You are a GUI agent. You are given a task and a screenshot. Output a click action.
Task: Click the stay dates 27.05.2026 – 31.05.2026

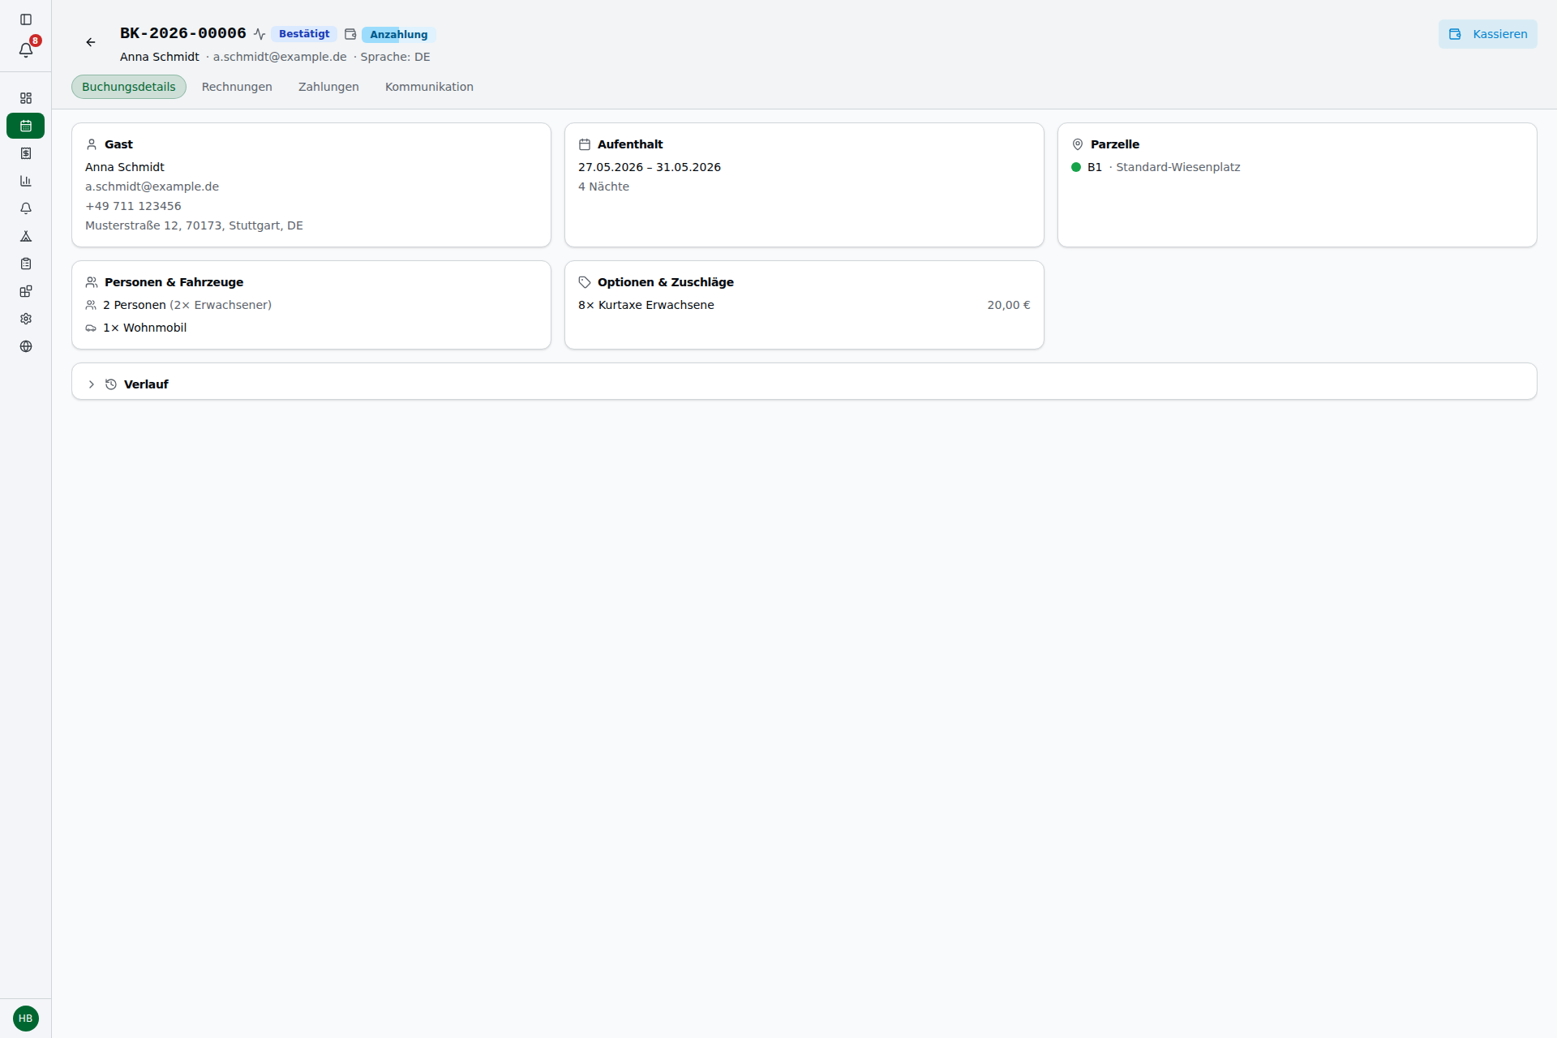(650, 167)
